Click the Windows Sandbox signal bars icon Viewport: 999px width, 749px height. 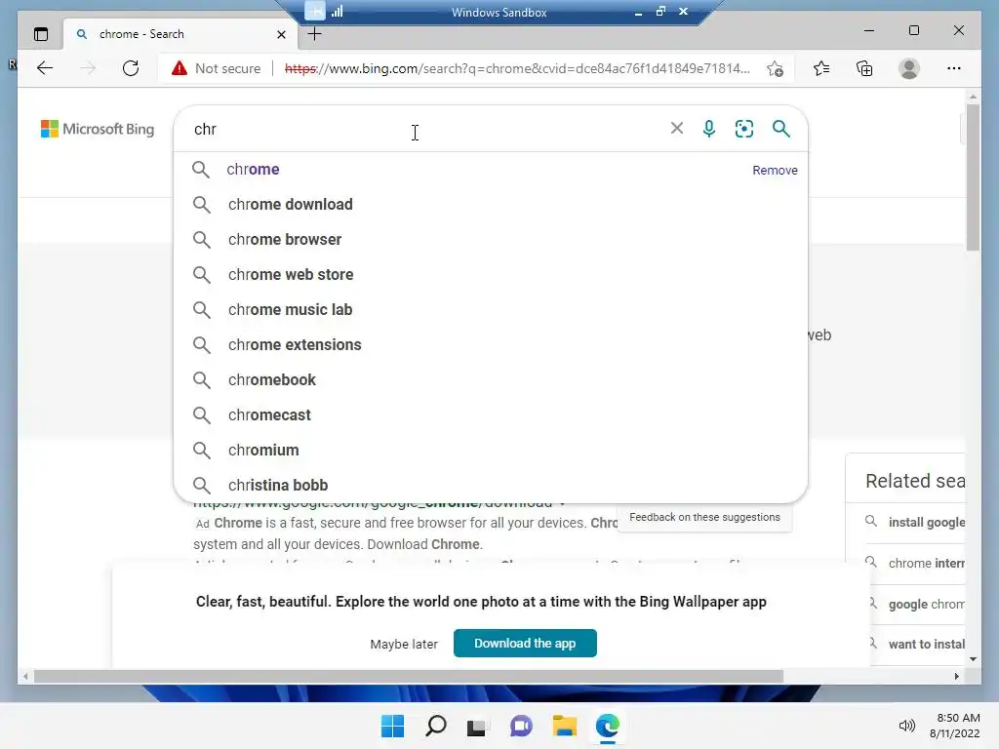pos(337,11)
